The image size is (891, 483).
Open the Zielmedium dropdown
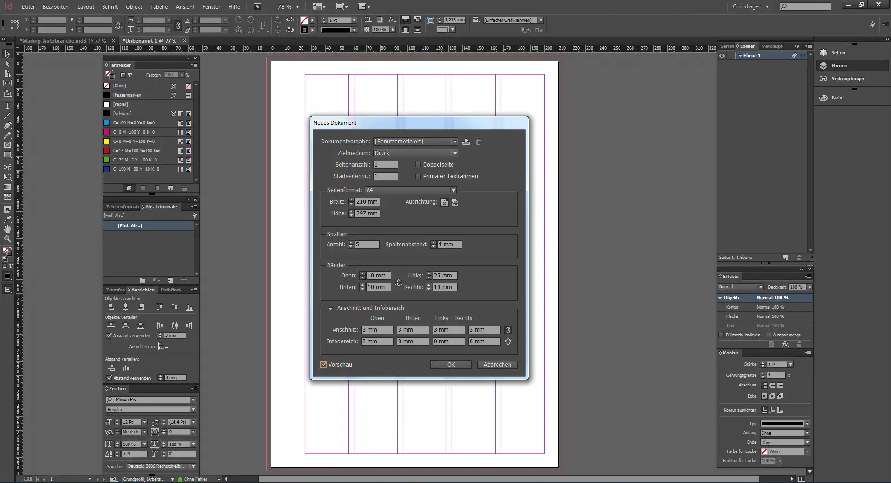[415, 153]
